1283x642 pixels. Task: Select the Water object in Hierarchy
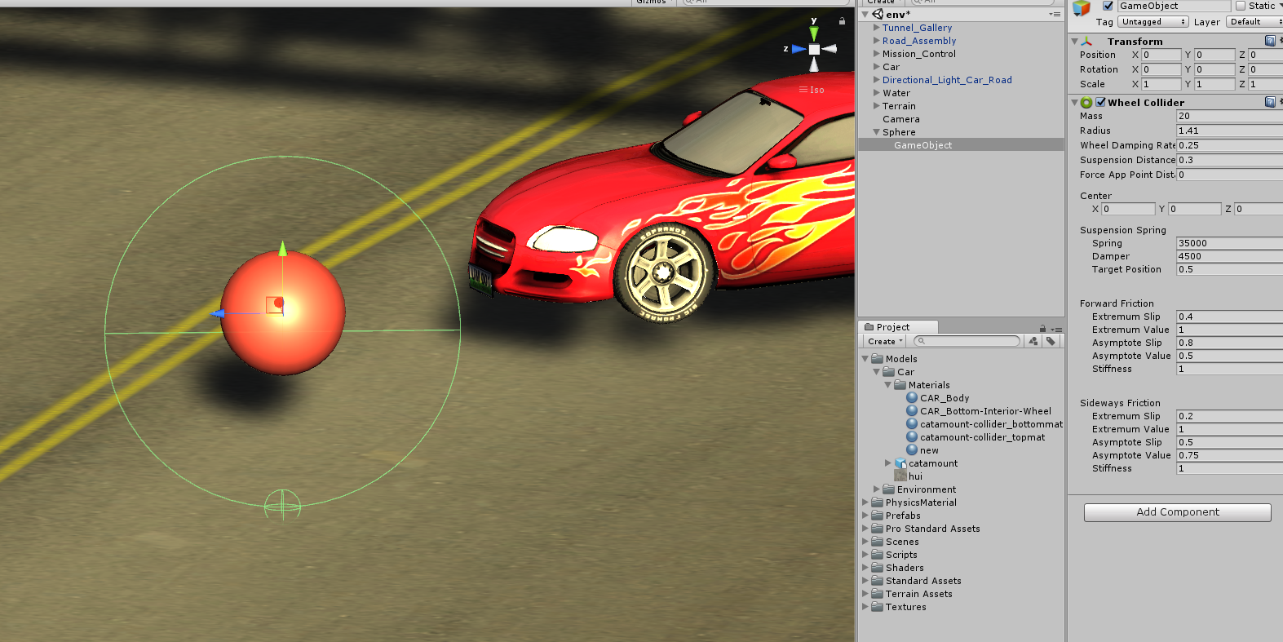point(896,93)
